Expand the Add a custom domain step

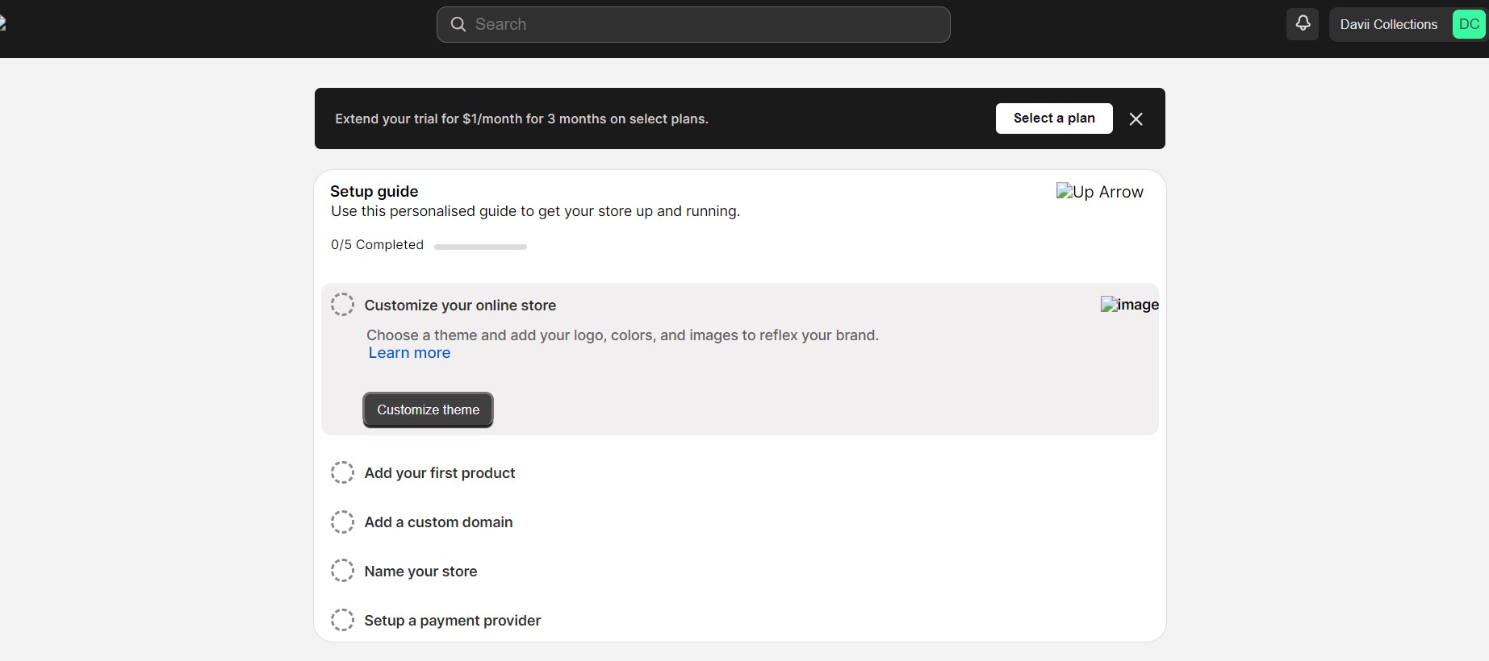coord(438,522)
